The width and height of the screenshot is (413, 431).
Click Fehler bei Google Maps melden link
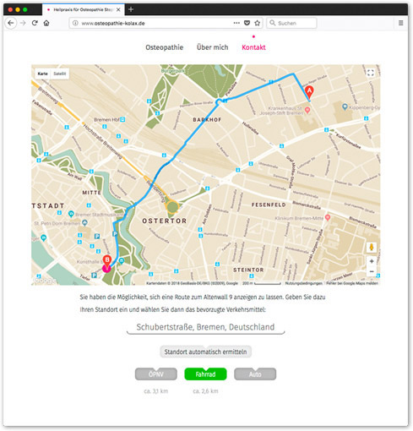pyautogui.click(x=352, y=283)
